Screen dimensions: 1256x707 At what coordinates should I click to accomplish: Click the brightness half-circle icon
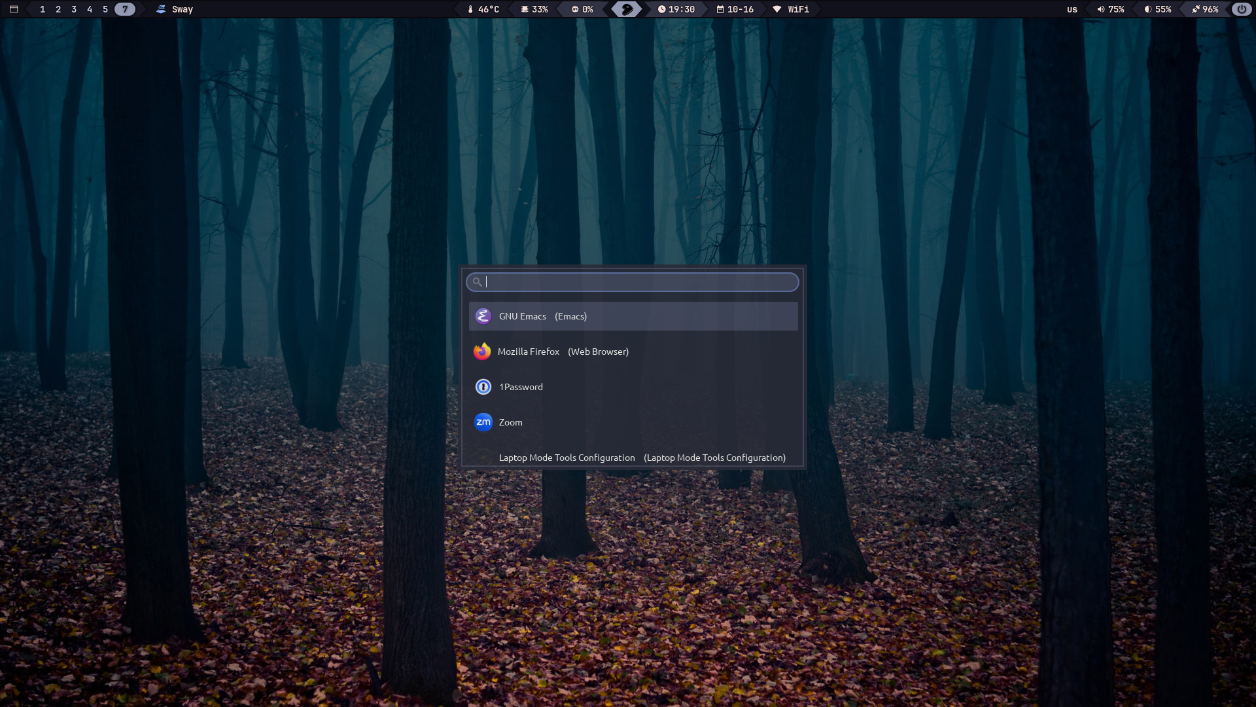click(x=1148, y=9)
